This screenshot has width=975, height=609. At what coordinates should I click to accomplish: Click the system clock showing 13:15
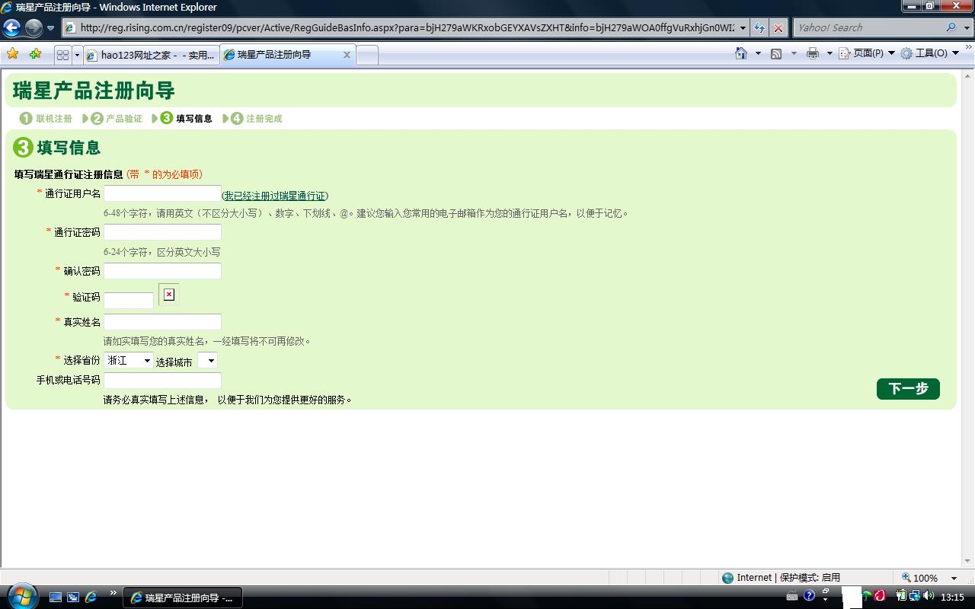click(952, 598)
